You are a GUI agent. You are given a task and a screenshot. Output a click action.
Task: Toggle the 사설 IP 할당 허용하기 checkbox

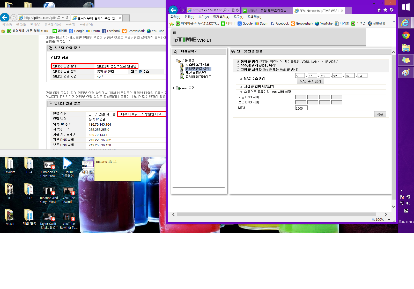[241, 87]
